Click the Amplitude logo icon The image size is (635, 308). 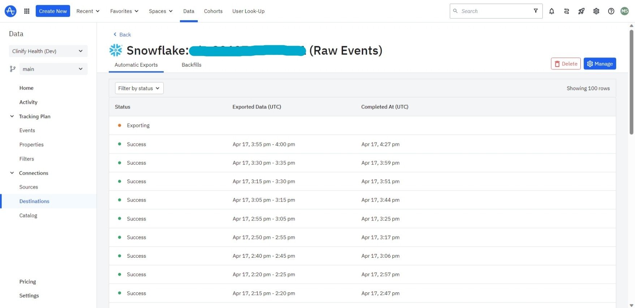point(10,11)
